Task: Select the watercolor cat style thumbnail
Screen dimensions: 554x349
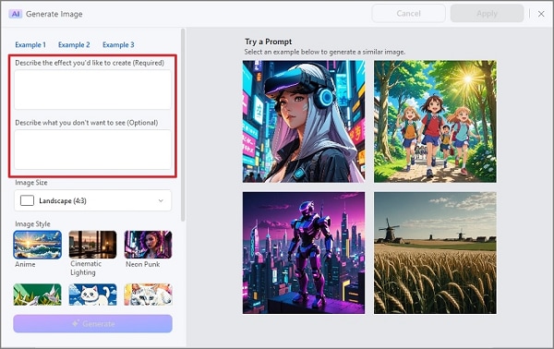Action: [148, 295]
